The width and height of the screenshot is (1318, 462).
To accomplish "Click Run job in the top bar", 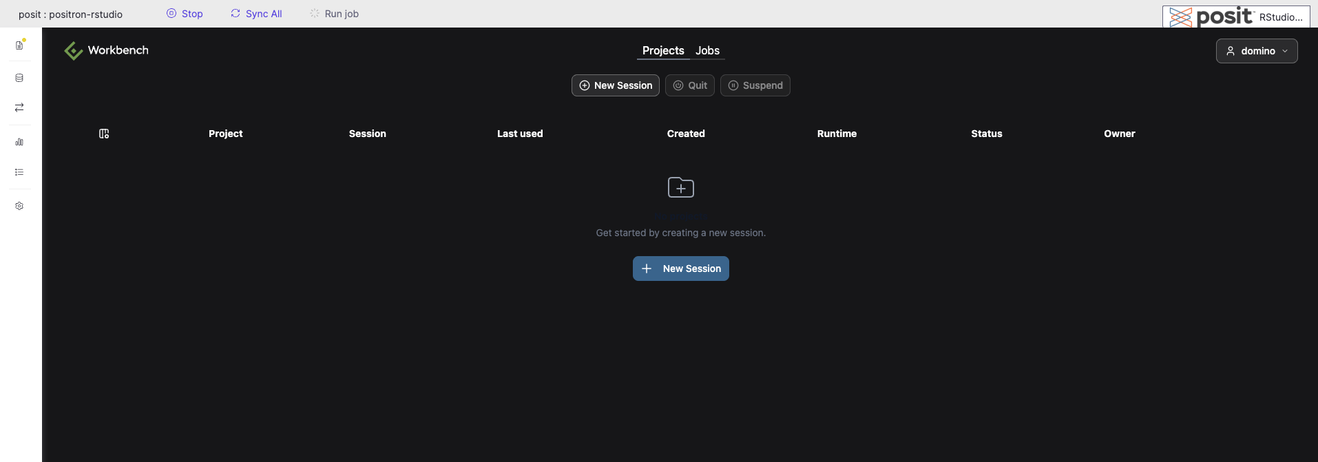I will 334,14.
